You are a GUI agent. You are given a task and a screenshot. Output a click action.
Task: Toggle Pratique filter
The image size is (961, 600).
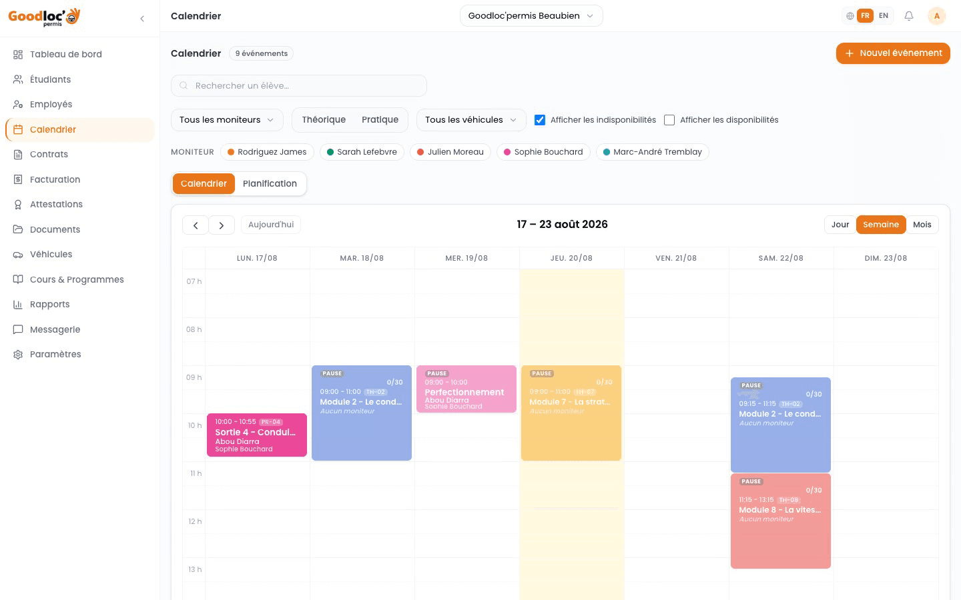pyautogui.click(x=380, y=120)
